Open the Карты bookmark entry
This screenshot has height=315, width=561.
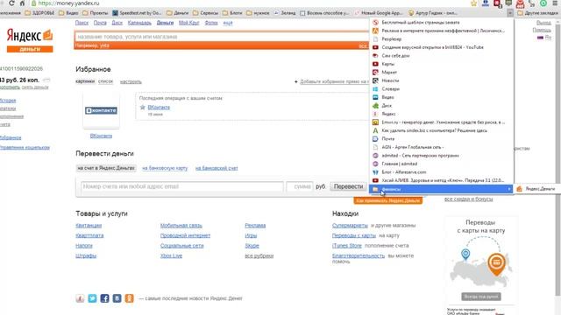(442, 64)
